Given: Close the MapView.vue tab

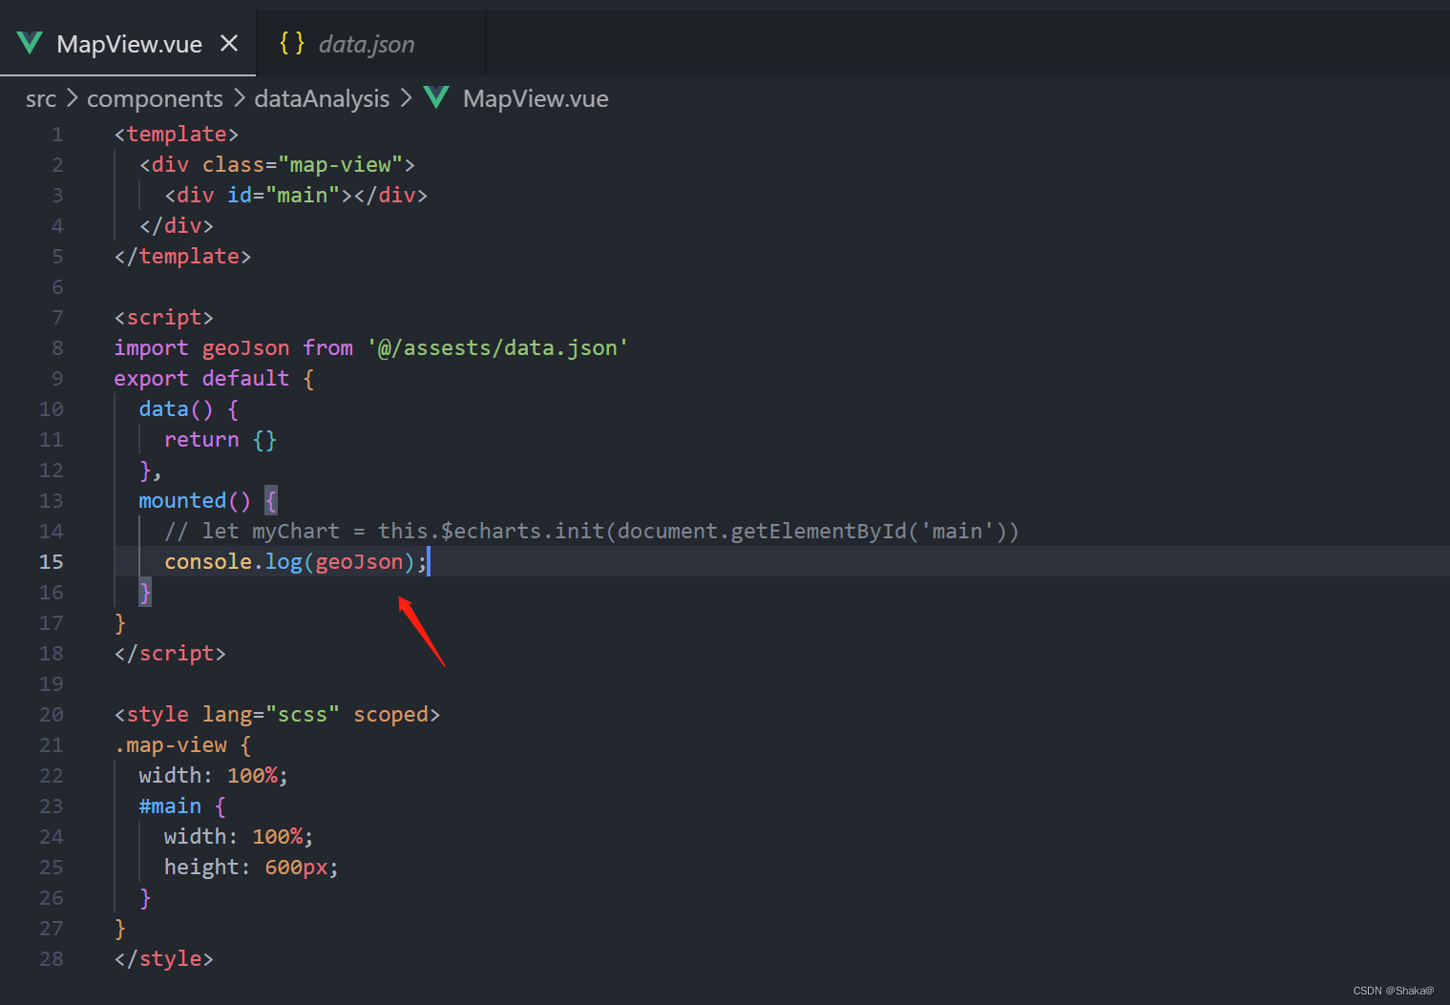Looking at the screenshot, I should [229, 43].
